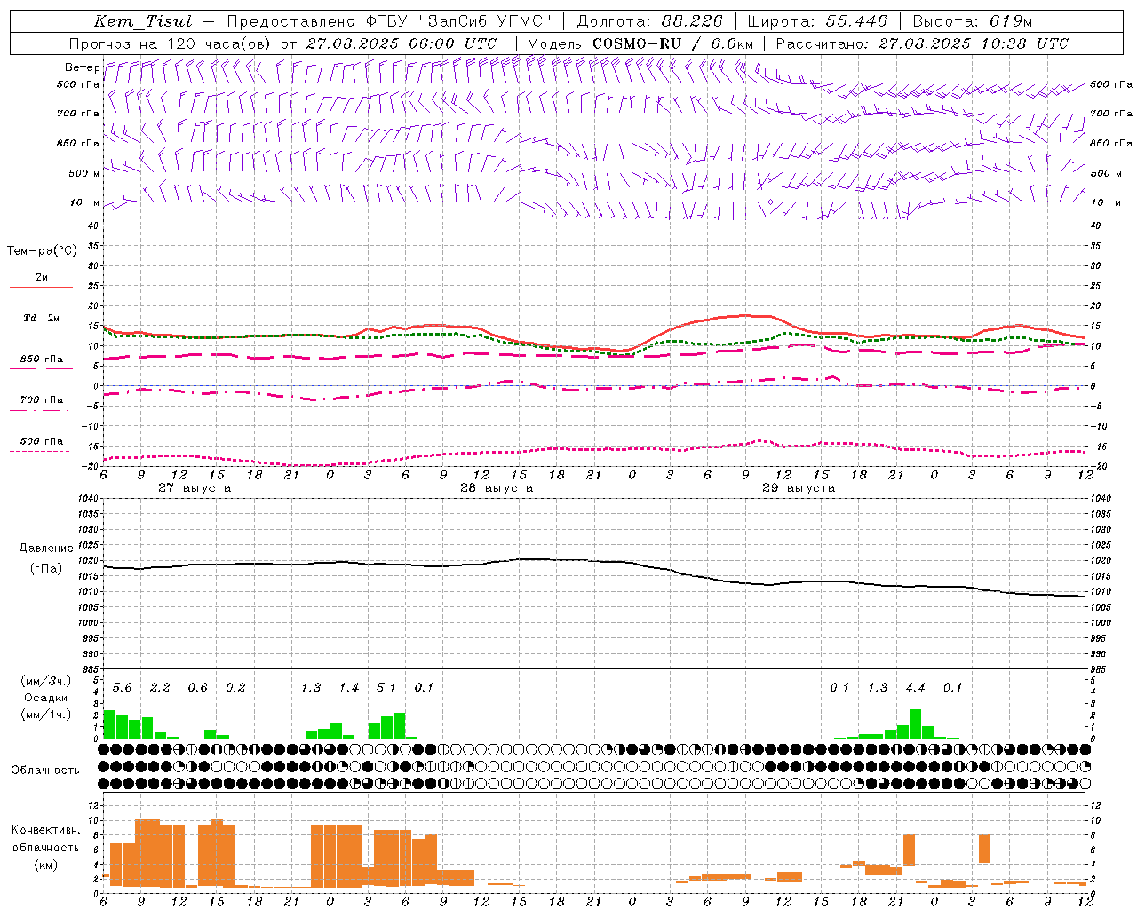
Task: Click the Конвективн. convective cloud label
Action: pyautogui.click(x=45, y=830)
